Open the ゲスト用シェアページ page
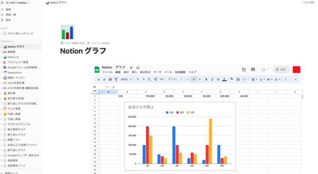 [20, 34]
